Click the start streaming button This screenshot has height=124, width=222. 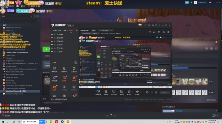point(165,92)
